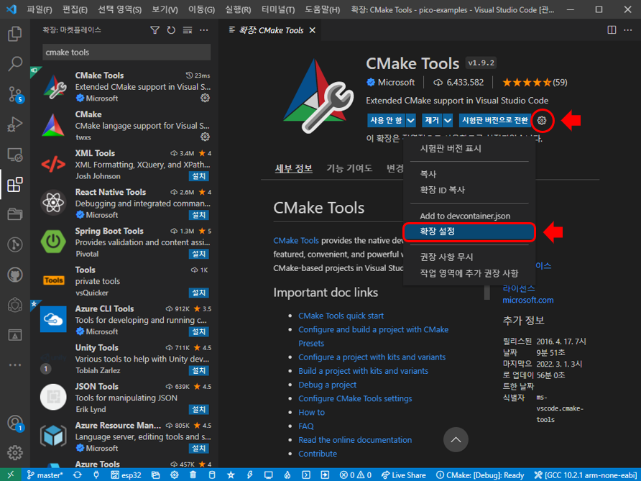Open dropdown arrow next to 사용 안 함
Viewport: 641px width, 481px height.
(x=411, y=120)
